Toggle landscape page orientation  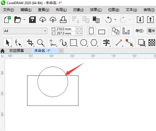[102, 32]
